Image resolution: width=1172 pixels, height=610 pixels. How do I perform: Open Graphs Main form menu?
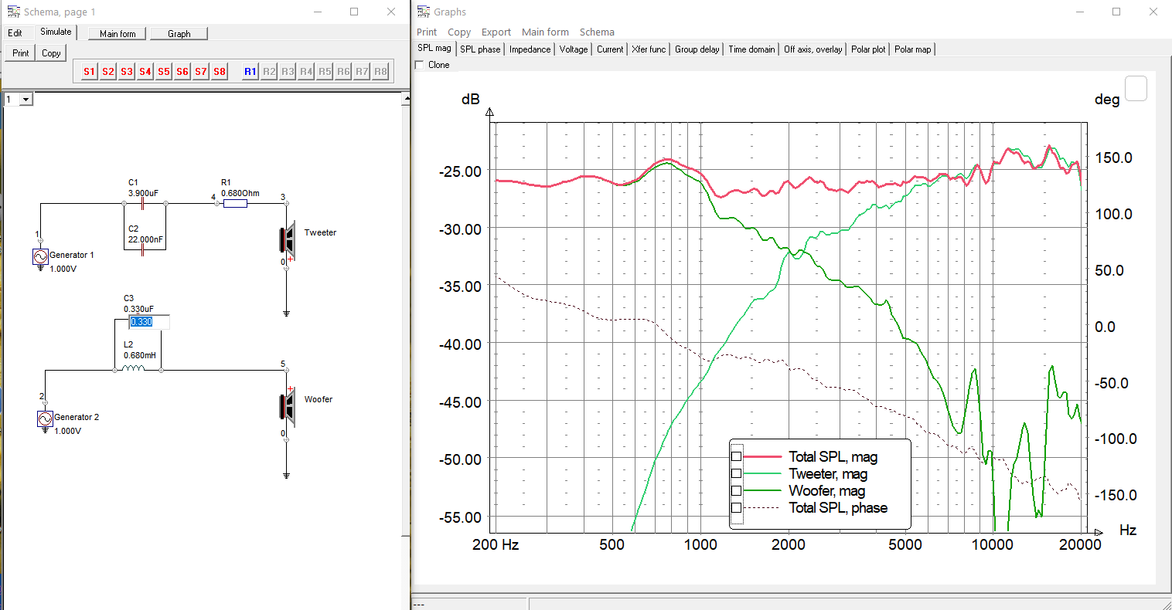click(x=545, y=32)
